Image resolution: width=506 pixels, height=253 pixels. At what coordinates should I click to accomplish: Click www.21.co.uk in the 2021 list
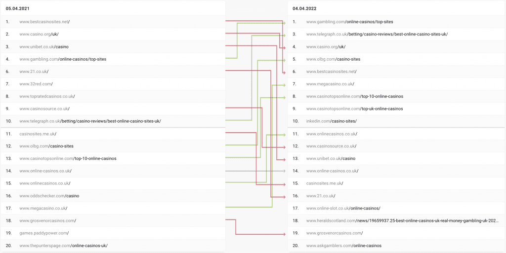coord(34,72)
